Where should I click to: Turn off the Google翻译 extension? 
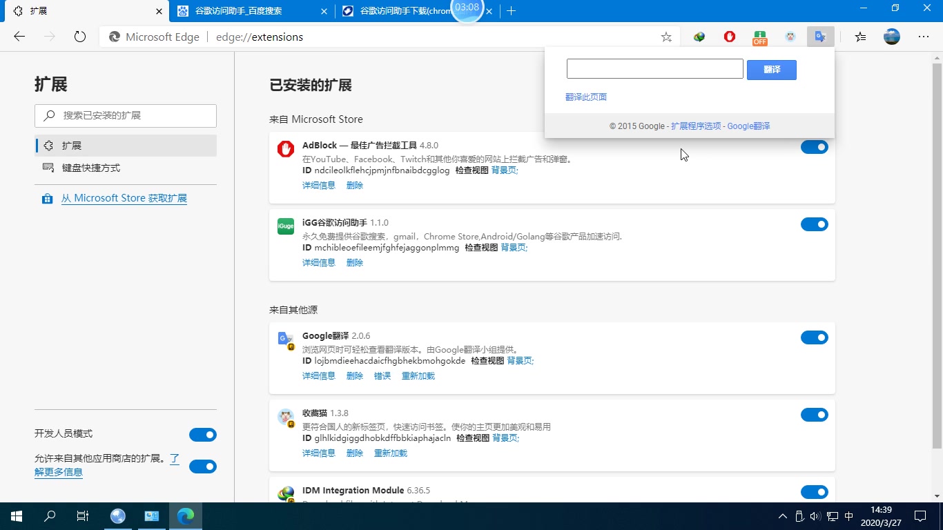tap(815, 337)
